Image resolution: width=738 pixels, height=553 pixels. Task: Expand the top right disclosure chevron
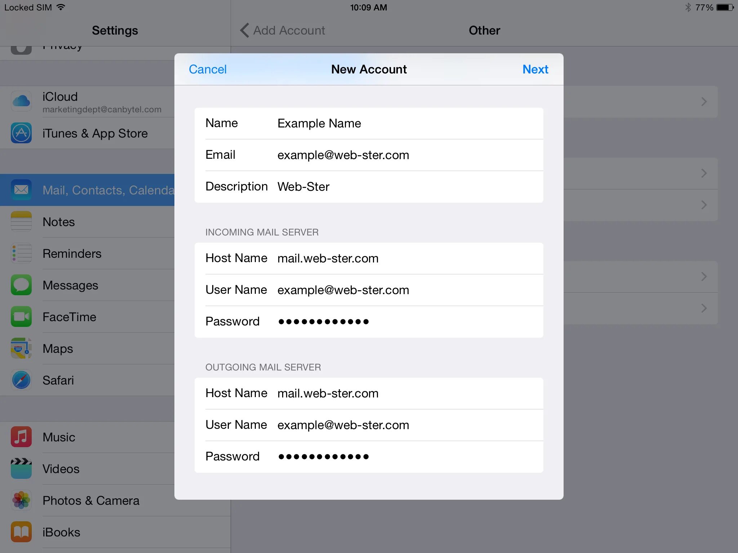(x=703, y=102)
